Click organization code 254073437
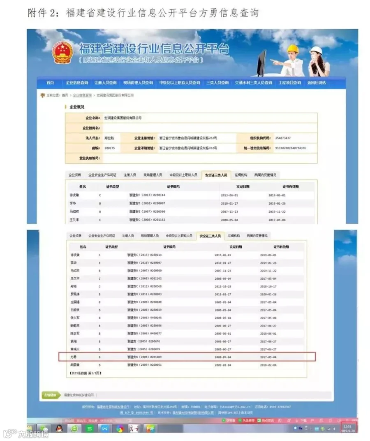The image size is (370, 441). 283,138
